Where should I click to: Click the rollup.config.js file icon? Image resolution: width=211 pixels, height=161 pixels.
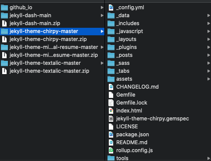[111, 150]
